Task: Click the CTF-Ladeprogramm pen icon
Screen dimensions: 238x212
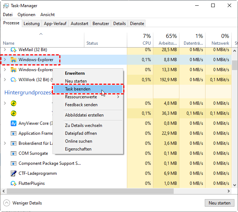Action: point(13,173)
